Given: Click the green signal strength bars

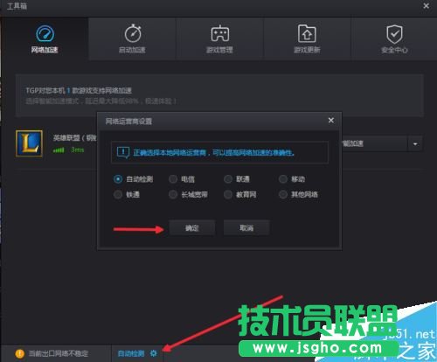Looking at the screenshot, I should tap(59, 150).
